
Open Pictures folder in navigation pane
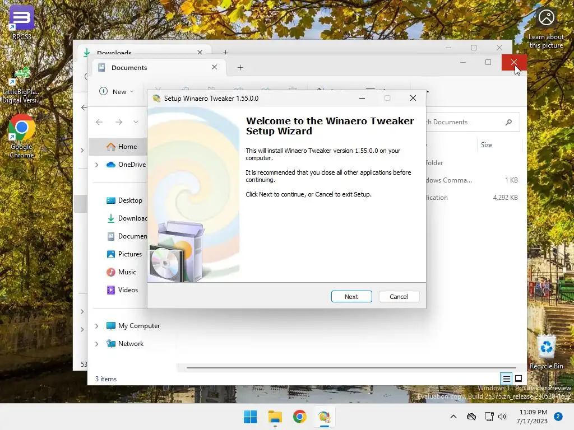124,254
